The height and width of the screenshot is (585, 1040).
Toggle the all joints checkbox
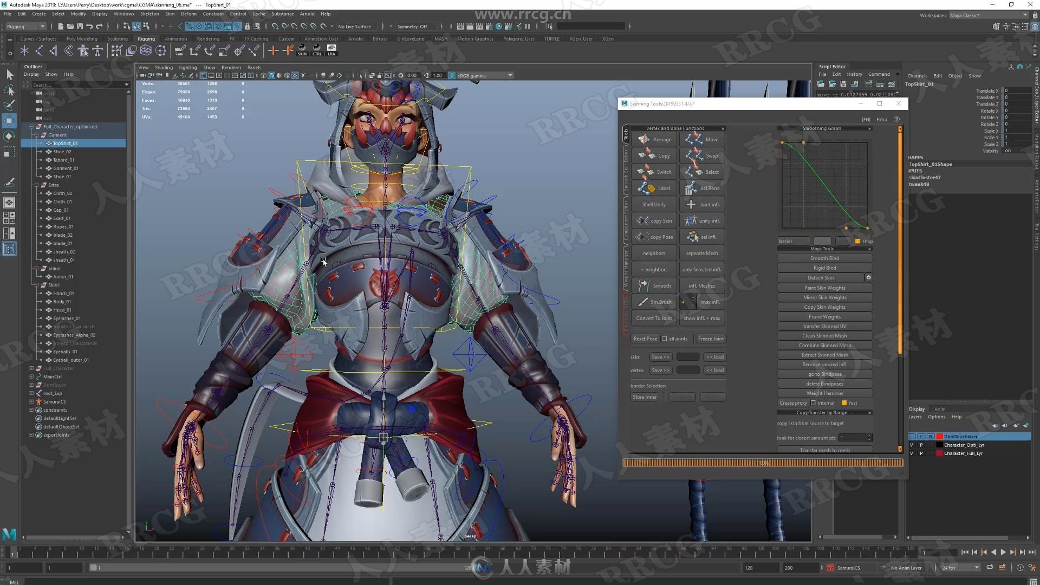665,339
